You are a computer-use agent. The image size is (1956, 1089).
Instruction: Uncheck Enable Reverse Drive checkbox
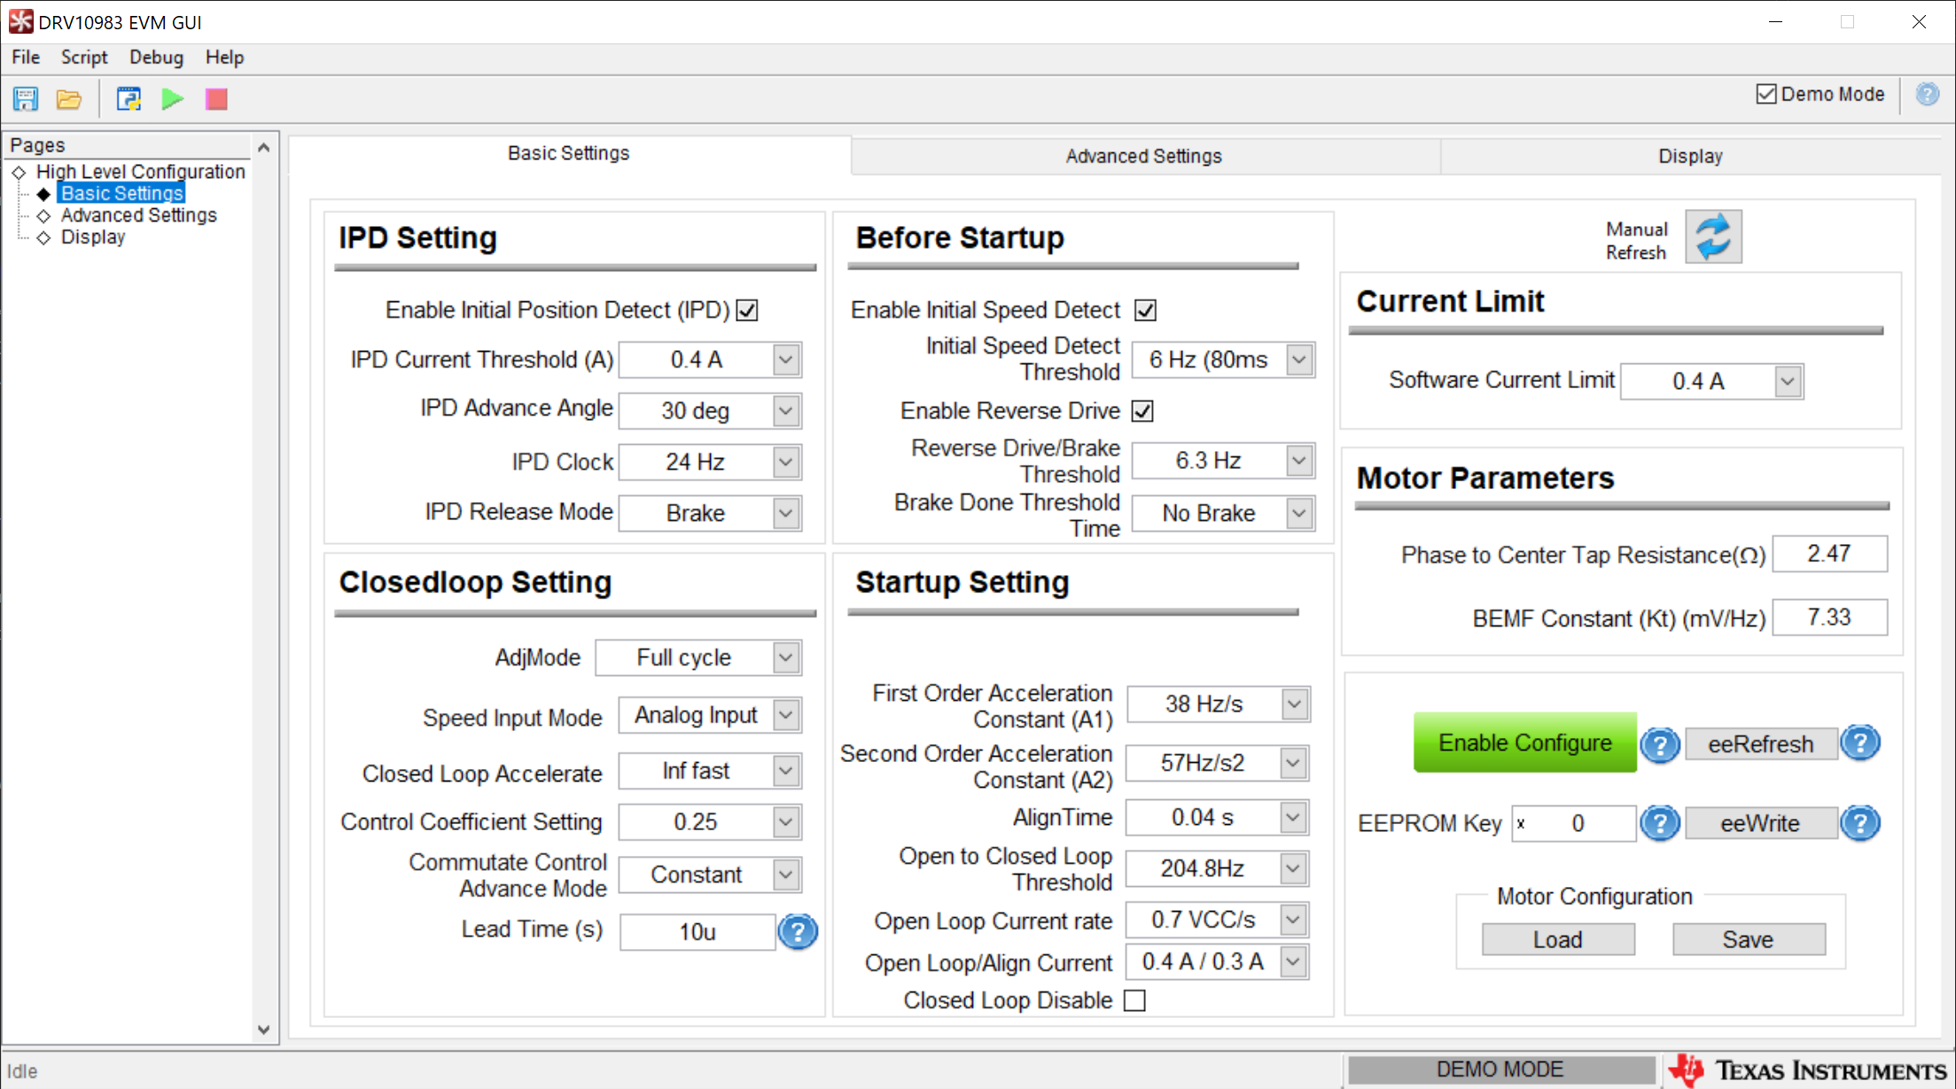tap(1143, 411)
